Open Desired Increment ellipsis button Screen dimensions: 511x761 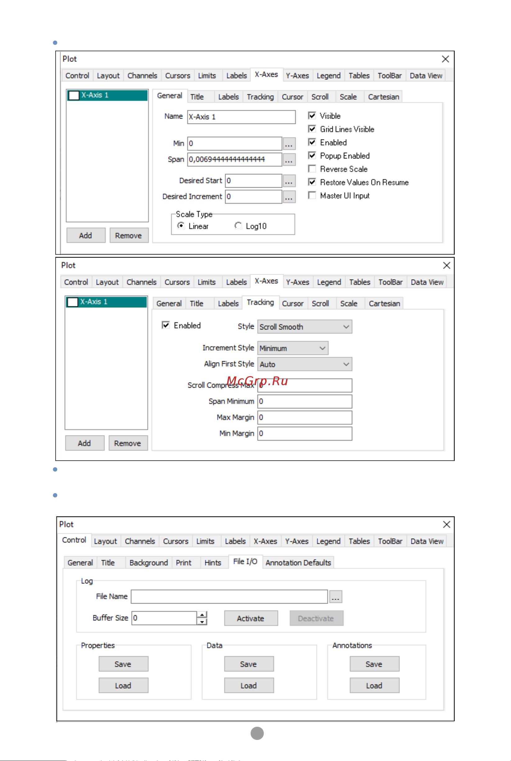click(x=289, y=197)
